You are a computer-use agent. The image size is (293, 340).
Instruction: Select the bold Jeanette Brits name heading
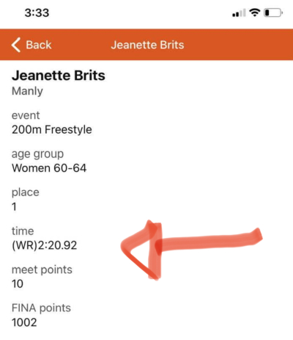point(59,75)
